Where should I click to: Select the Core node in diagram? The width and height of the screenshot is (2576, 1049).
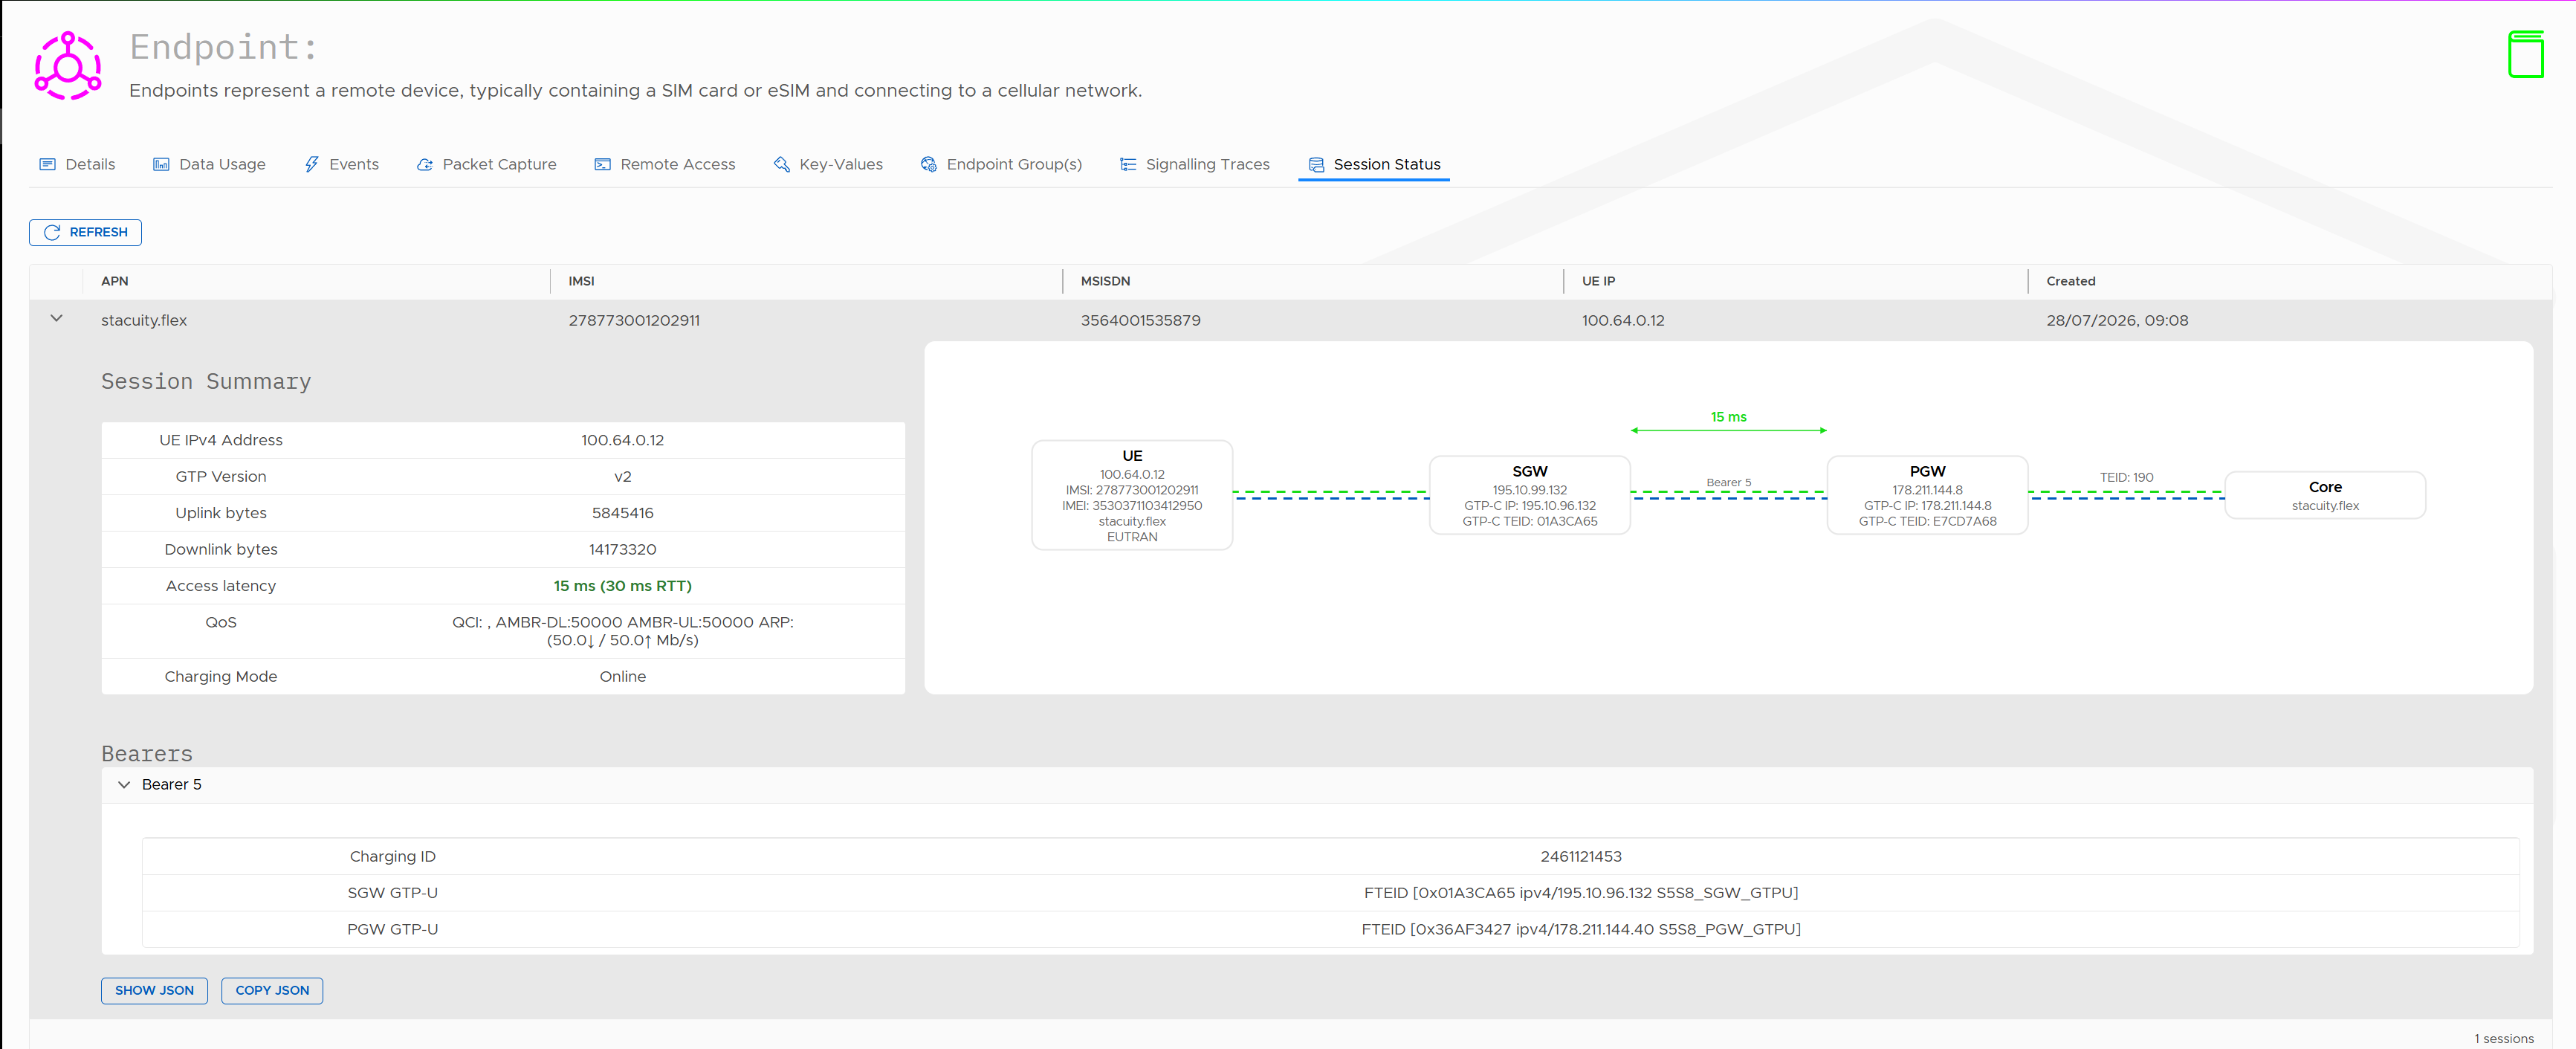(2325, 495)
